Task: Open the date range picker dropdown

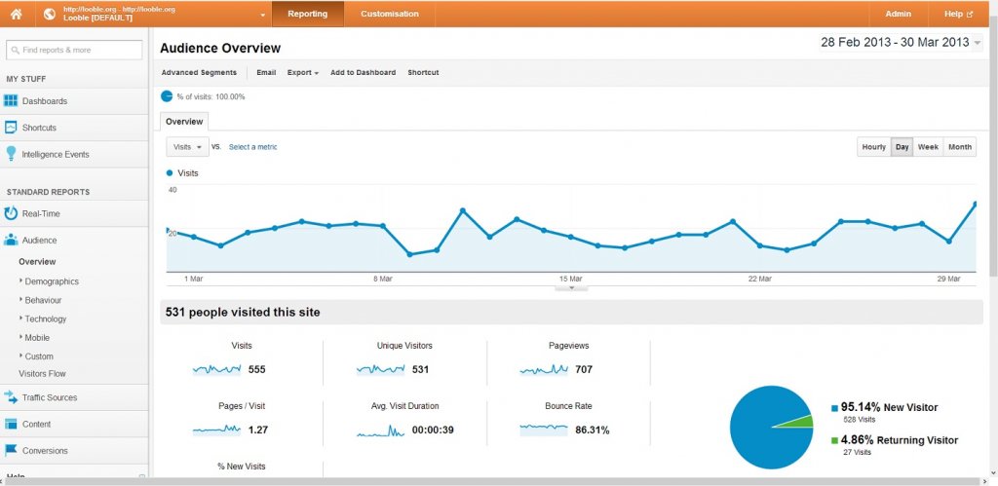Action: tap(977, 43)
